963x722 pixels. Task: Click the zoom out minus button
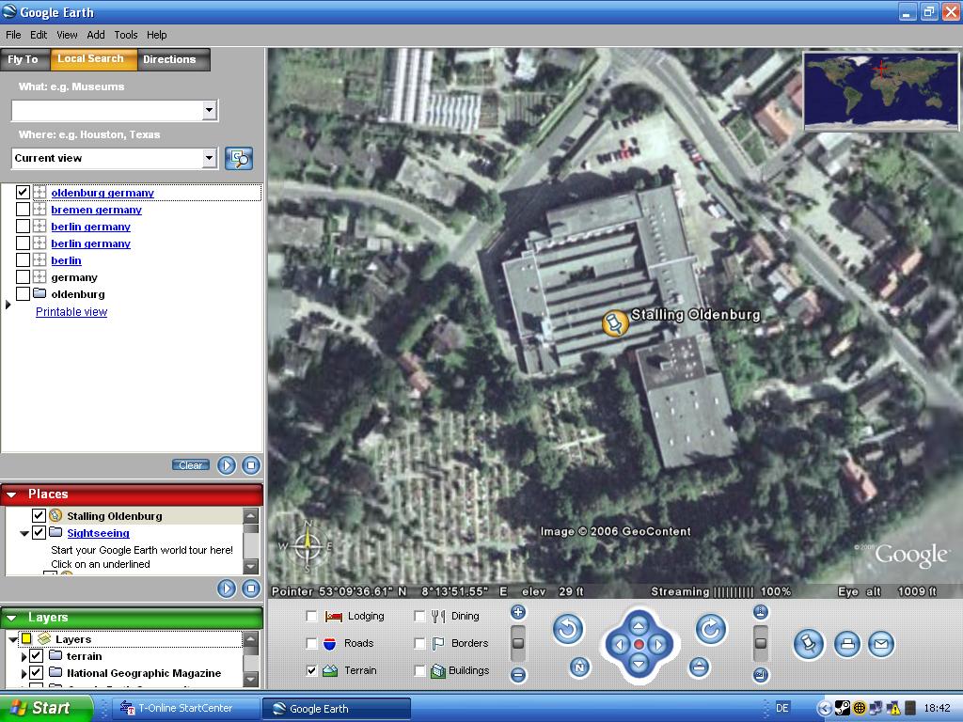click(518, 675)
